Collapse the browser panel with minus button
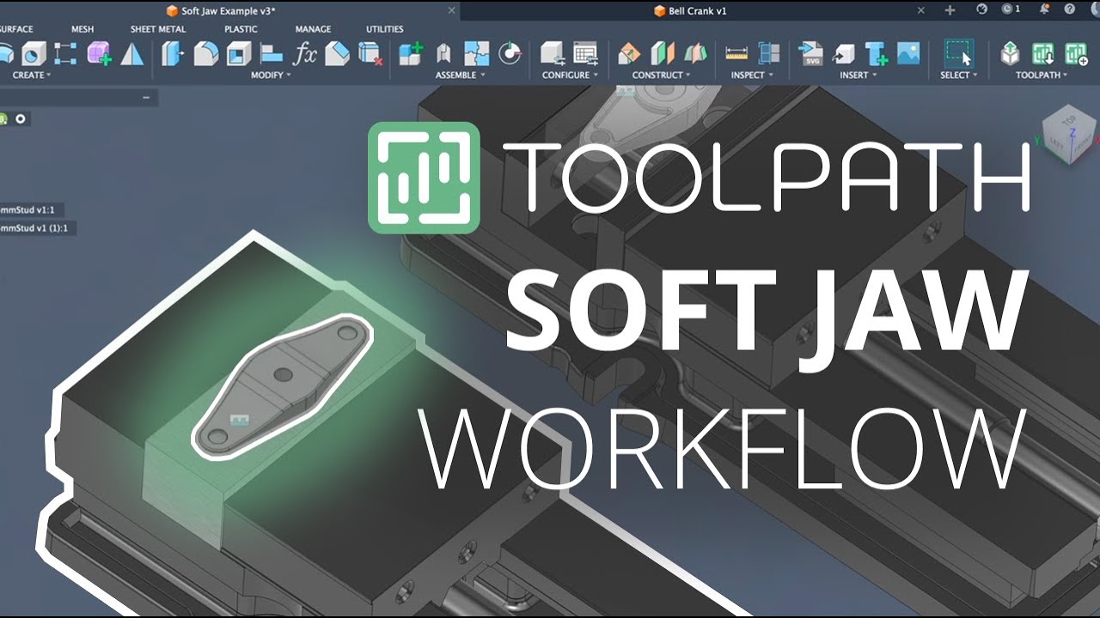 [146, 98]
